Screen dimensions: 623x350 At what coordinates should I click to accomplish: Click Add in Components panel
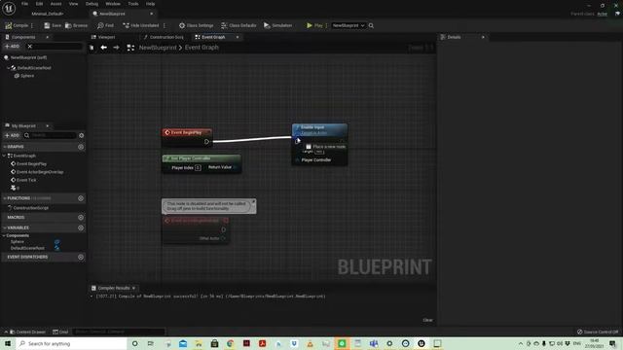tap(12, 47)
